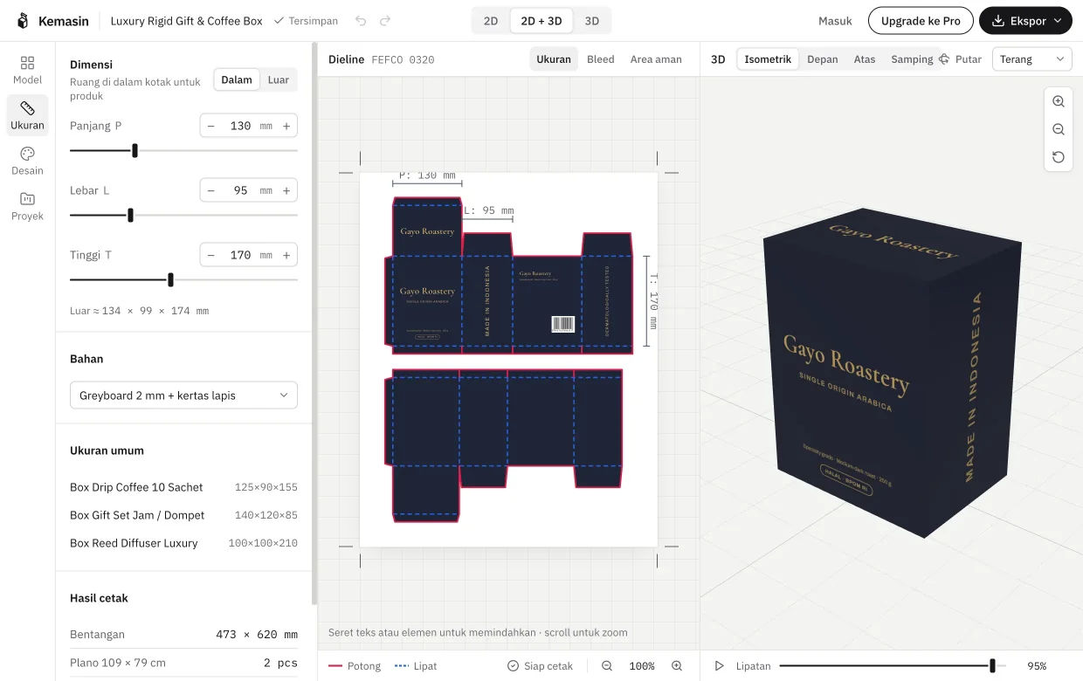1083x681 pixels.
Task: Select the Atas view tab
Action: pyautogui.click(x=865, y=59)
